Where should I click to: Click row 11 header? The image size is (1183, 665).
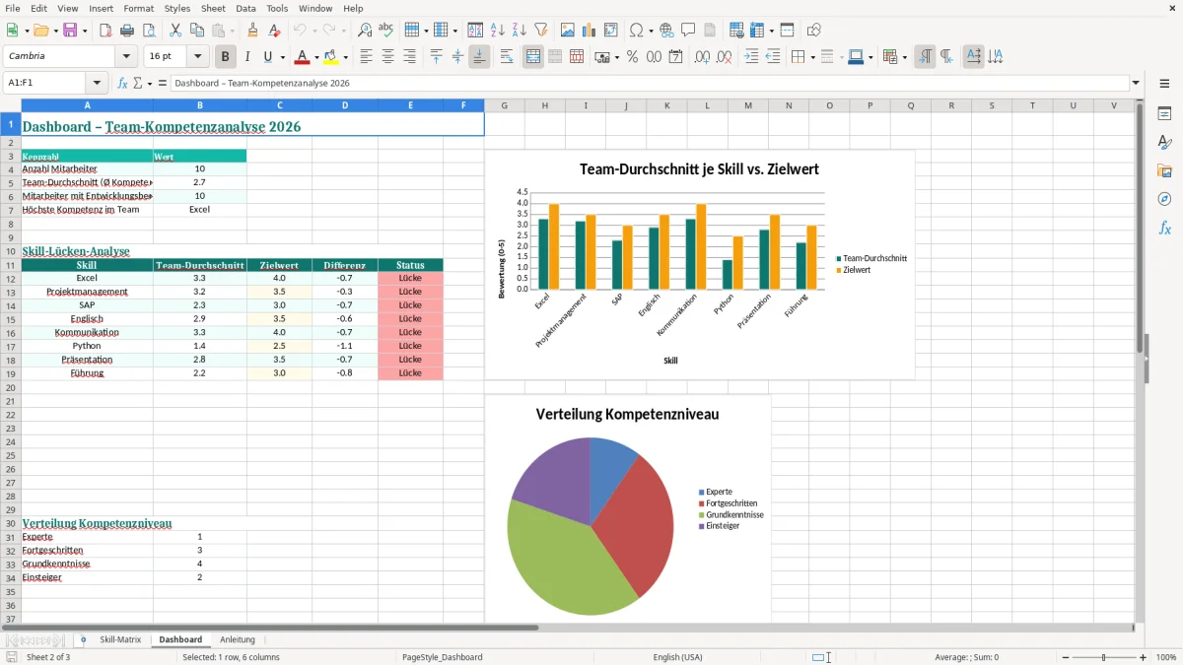click(x=11, y=265)
